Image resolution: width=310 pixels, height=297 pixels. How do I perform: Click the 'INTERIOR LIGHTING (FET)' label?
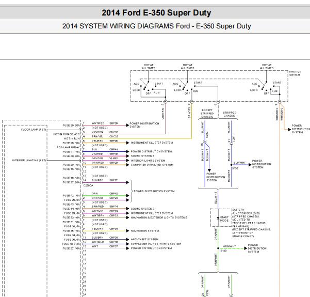[29, 160]
